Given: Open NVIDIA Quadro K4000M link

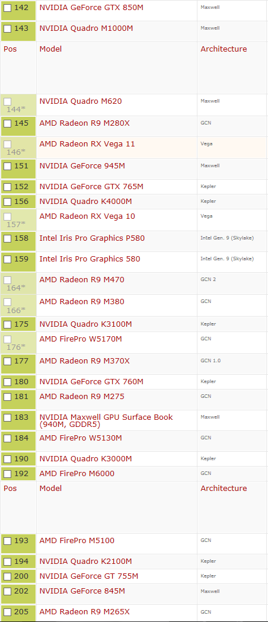Looking at the screenshot, I should (85, 202).
